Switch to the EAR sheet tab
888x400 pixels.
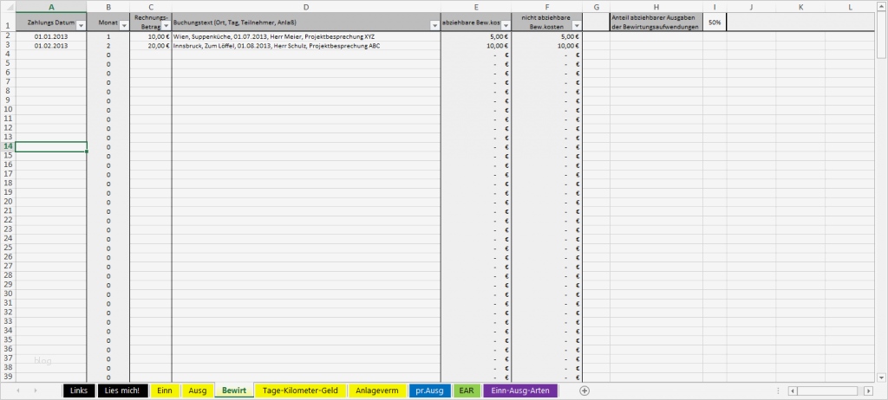467,390
